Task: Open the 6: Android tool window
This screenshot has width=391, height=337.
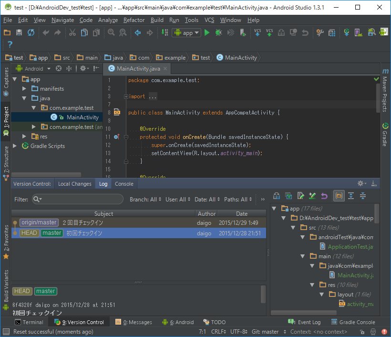Action: coord(178,322)
